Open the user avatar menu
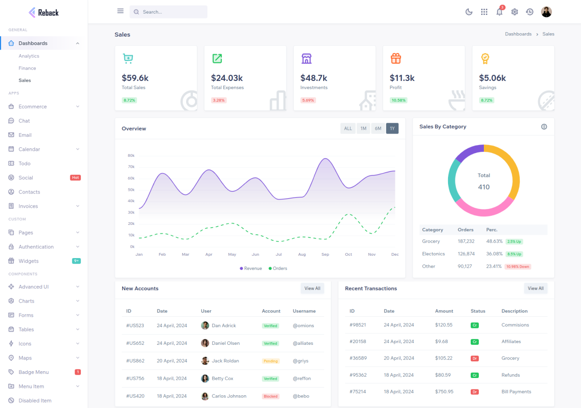 pyautogui.click(x=547, y=12)
